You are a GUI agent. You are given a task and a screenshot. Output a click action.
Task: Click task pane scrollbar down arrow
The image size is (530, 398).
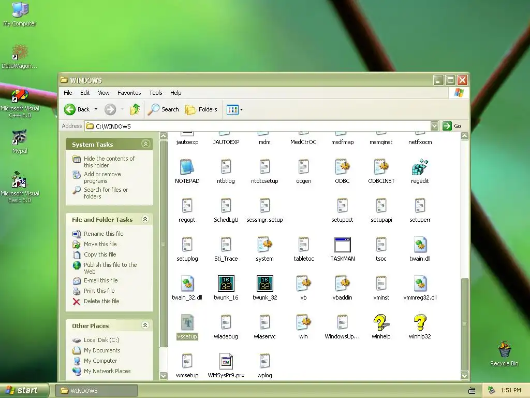click(x=163, y=376)
